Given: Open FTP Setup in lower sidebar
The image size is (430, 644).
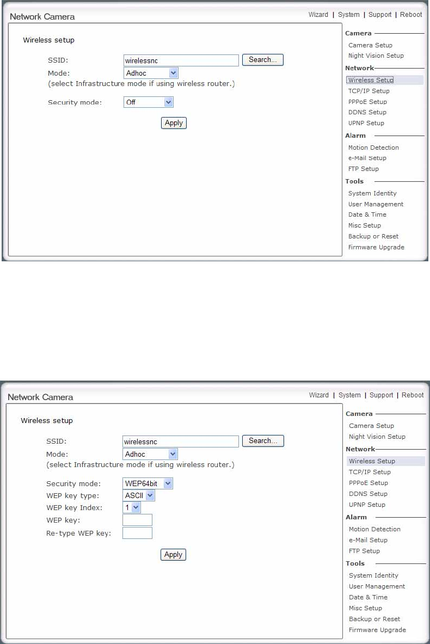Looking at the screenshot, I should tap(364, 551).
